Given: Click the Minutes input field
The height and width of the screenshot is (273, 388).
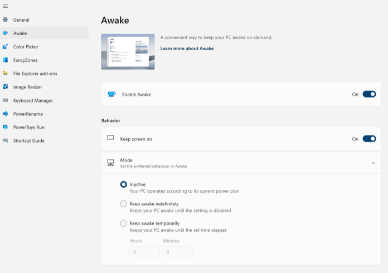Looking at the screenshot, I should (177, 252).
